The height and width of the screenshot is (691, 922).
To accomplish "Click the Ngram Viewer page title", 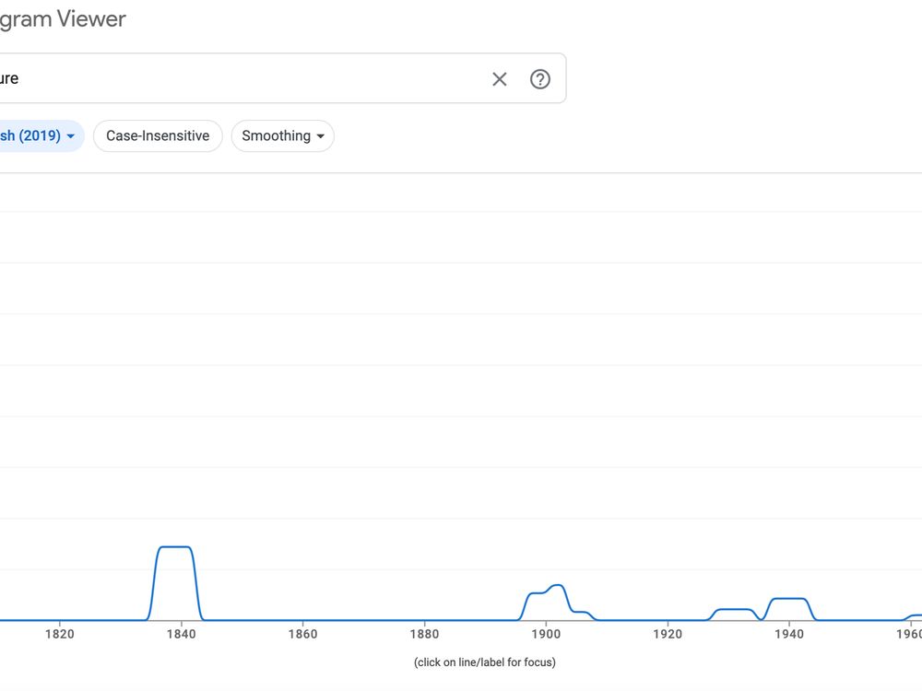I will point(63,18).
